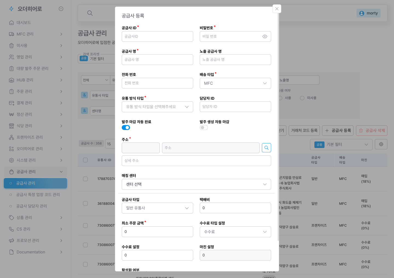Focus the 공급사 ID input field
The width and height of the screenshot is (394, 278).
pos(157,36)
